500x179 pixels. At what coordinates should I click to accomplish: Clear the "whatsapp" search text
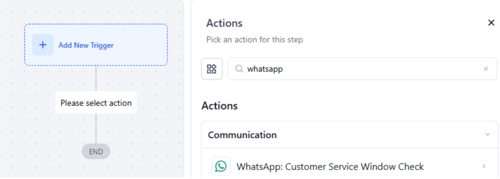[486, 69]
